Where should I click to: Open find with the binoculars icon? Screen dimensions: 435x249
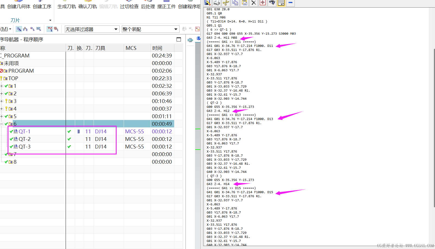[x=272, y=3]
